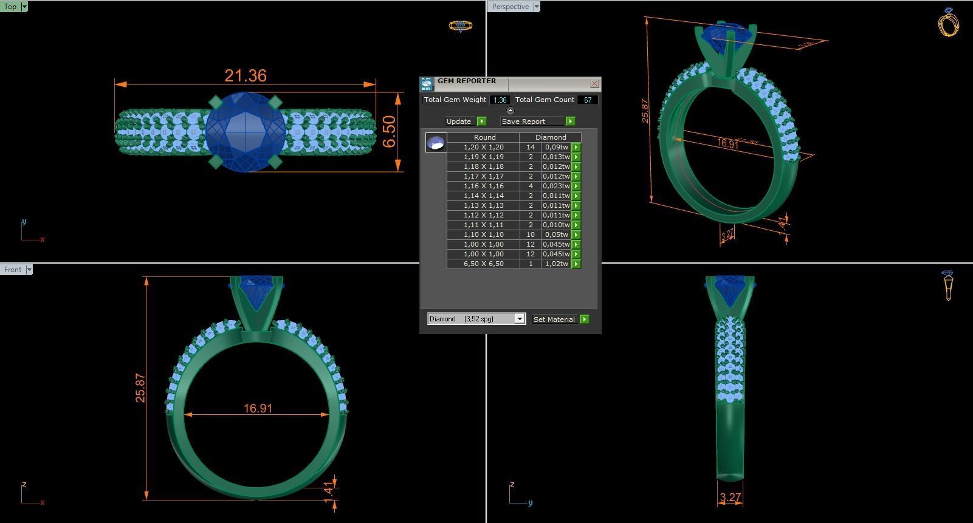
Task: Click the green arrow beside Save Report
Action: click(570, 121)
